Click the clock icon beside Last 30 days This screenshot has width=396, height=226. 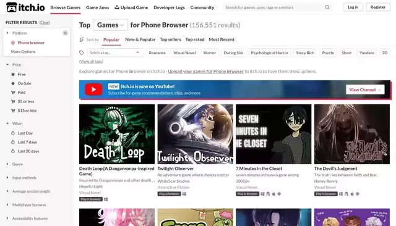[13, 151]
